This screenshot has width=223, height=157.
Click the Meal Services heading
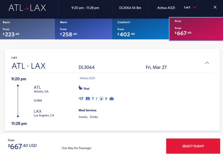click(87, 110)
